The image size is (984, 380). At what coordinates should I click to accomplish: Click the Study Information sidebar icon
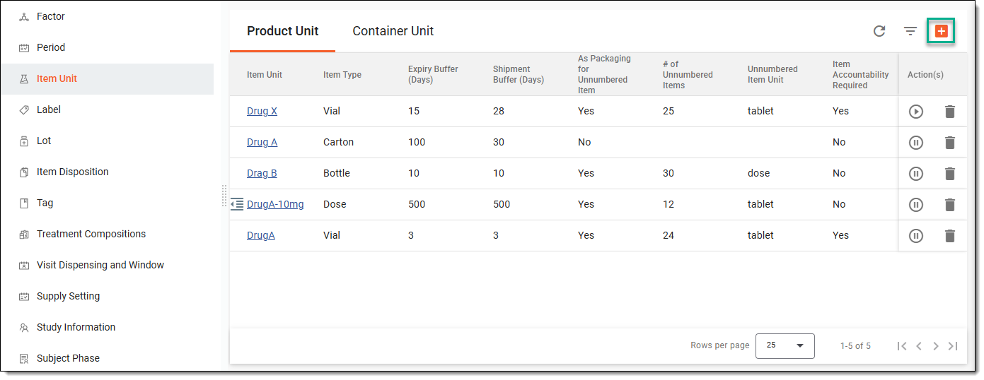coord(24,328)
